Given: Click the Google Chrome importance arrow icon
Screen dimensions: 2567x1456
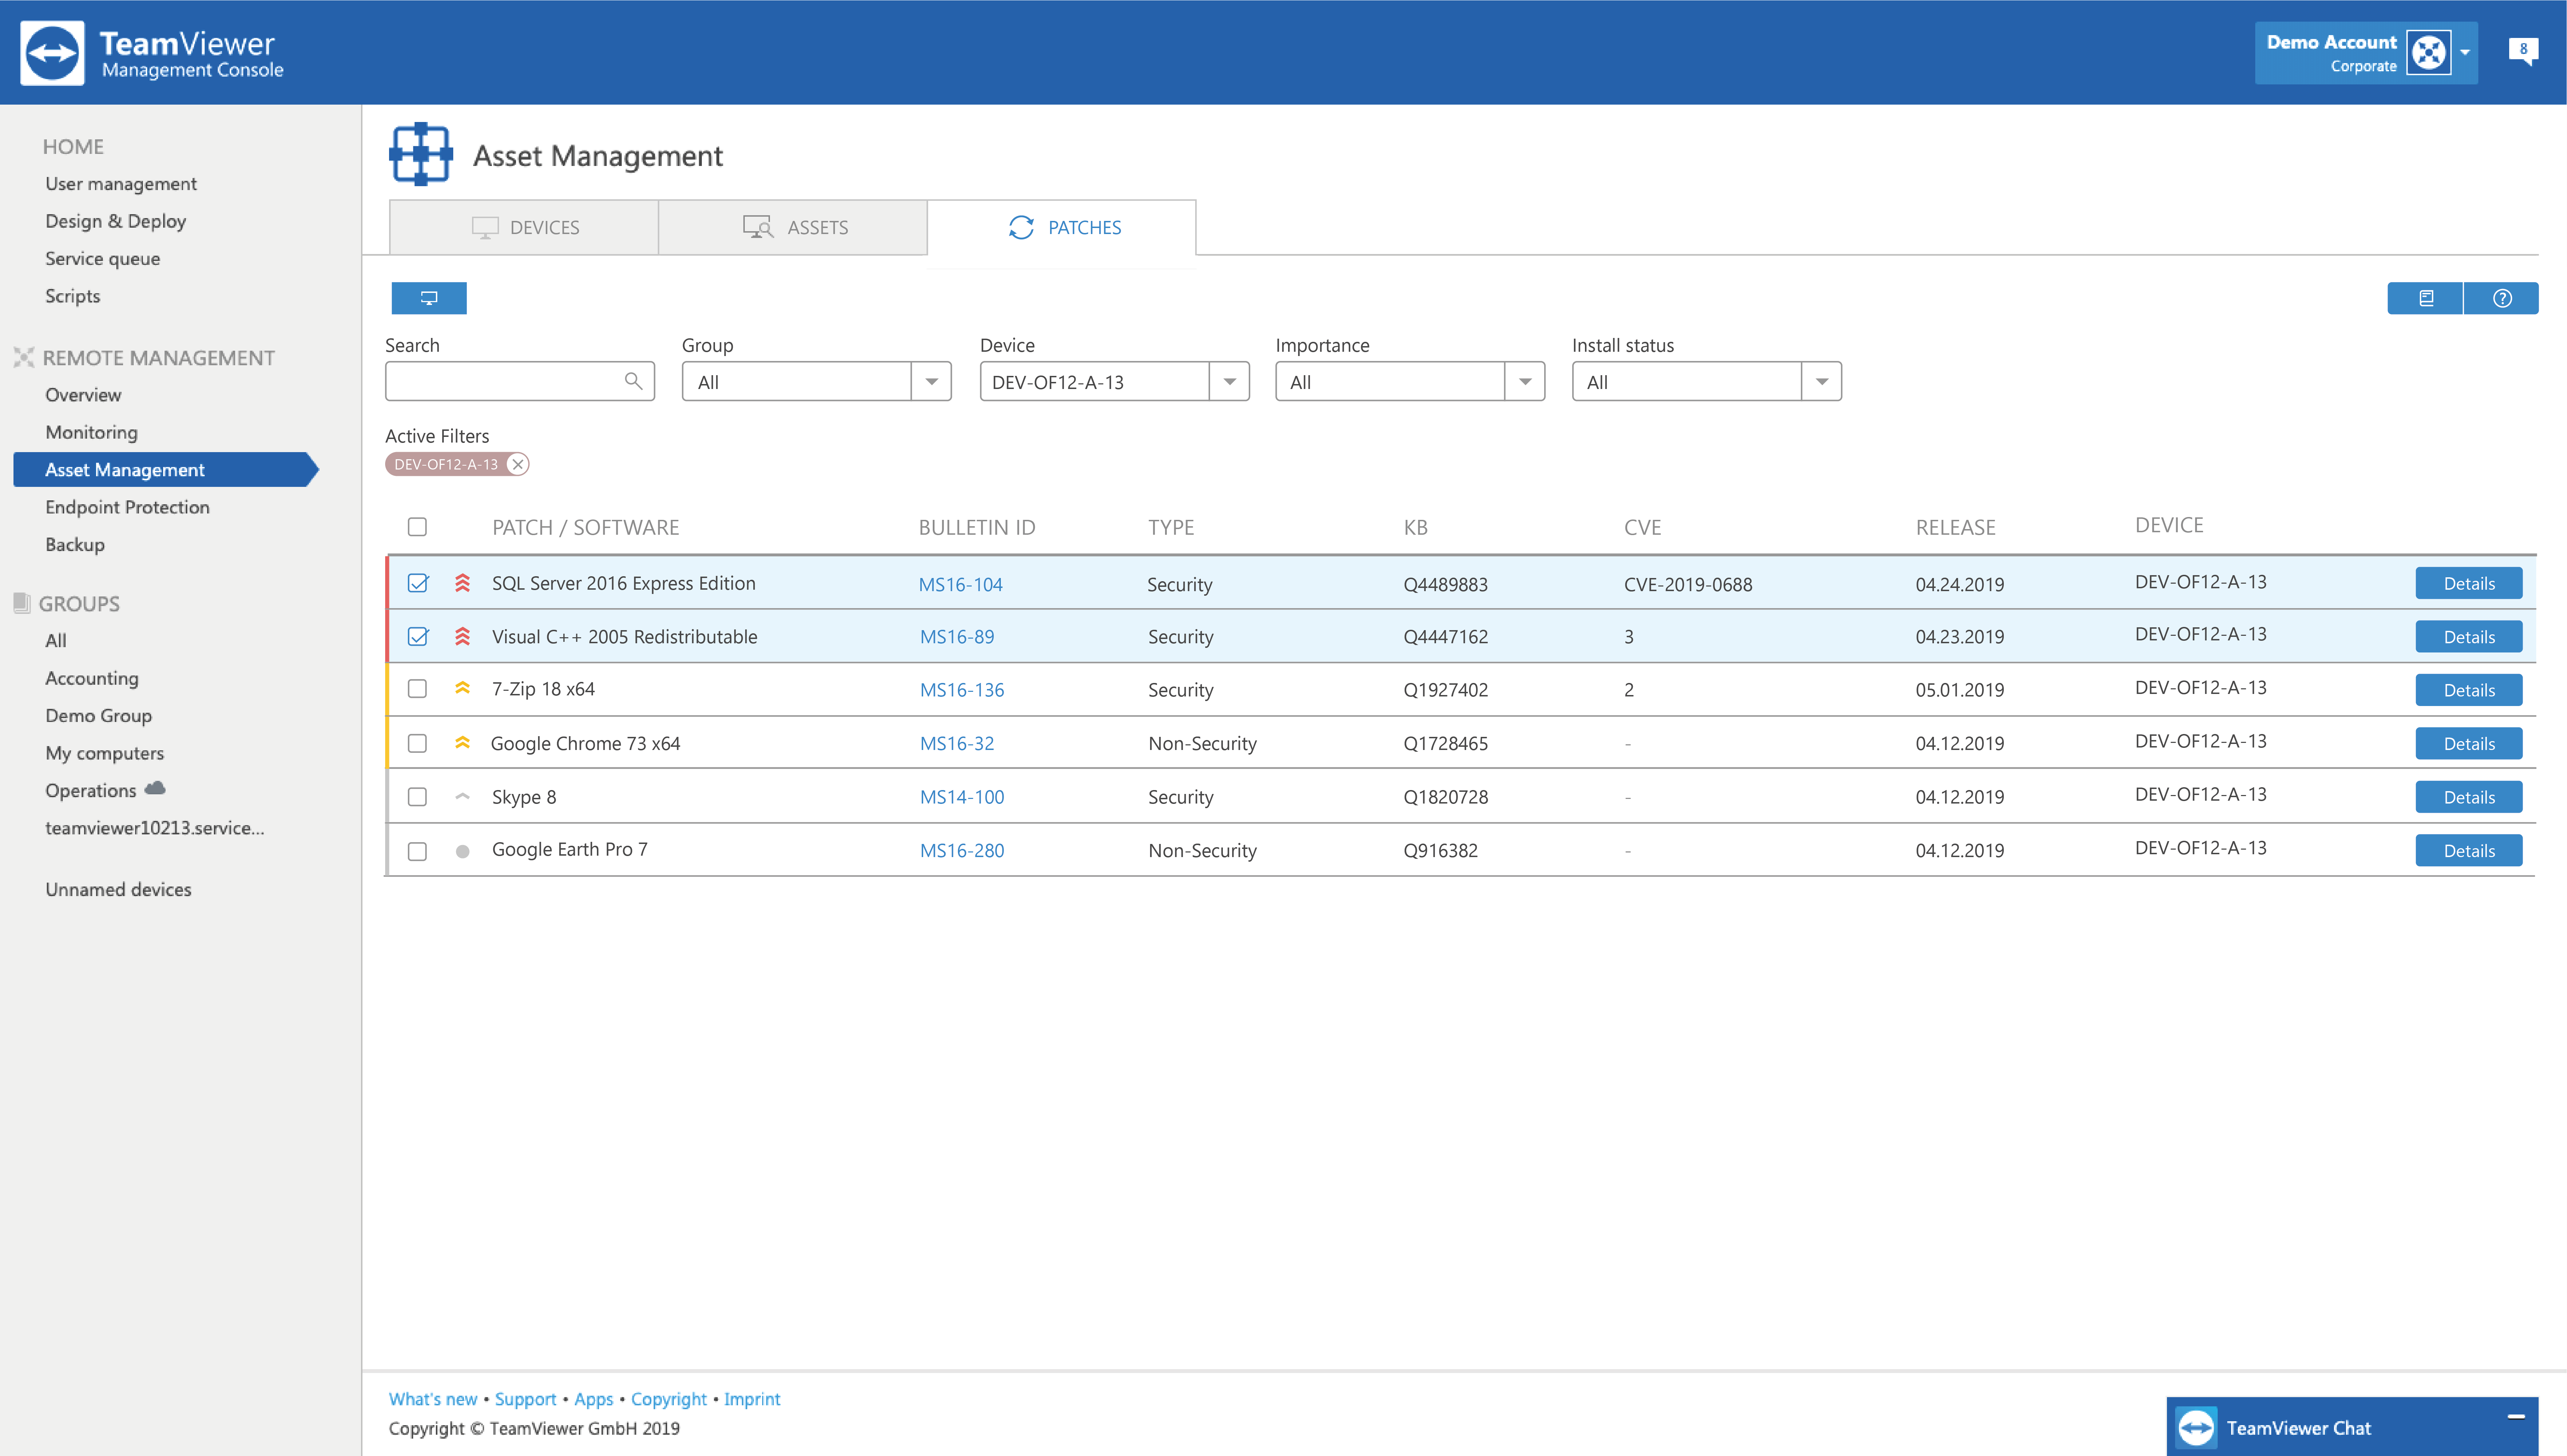Looking at the screenshot, I should 462,743.
